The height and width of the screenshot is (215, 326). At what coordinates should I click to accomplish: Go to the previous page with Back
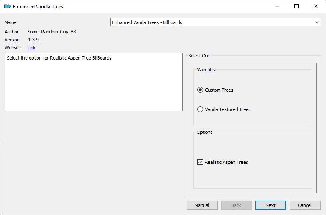tap(236, 205)
